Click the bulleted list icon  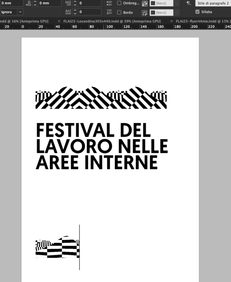[109, 3]
